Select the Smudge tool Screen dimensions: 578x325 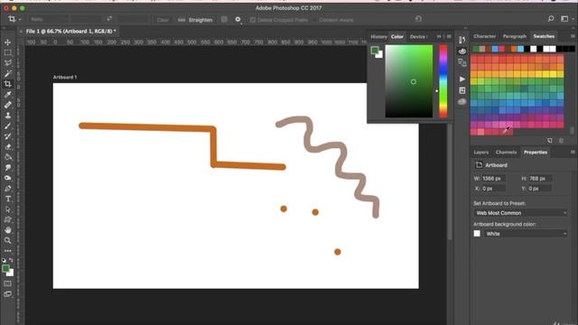point(8,168)
